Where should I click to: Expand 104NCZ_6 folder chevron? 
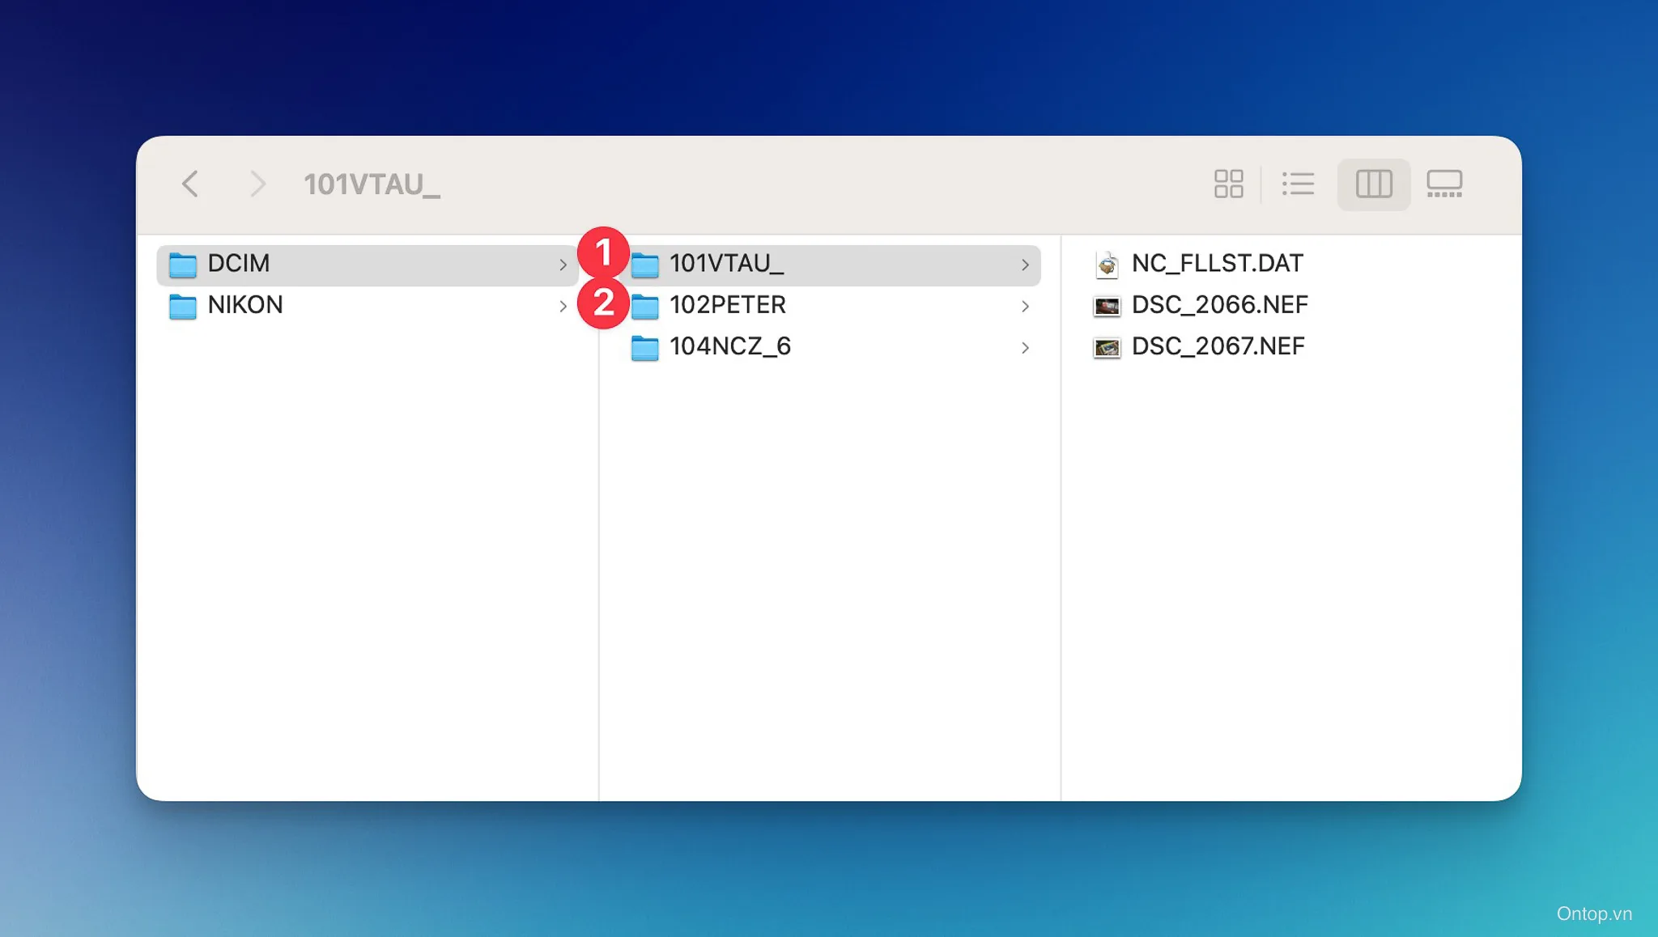click(1025, 347)
